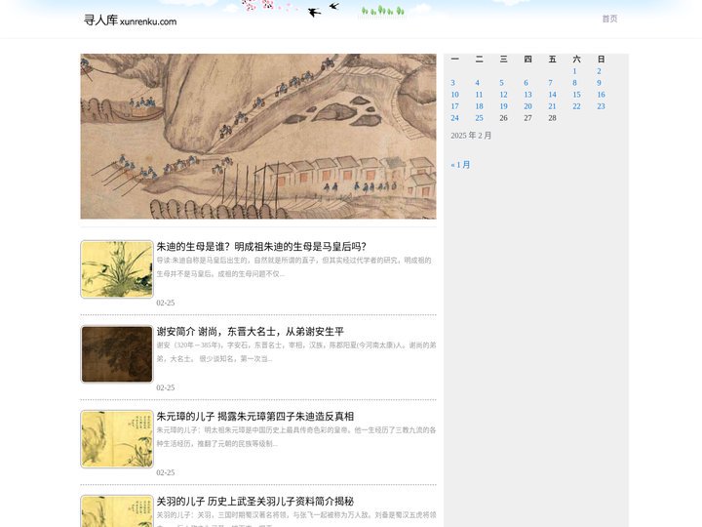This screenshot has width=702, height=527.
Task: Select calendar date 23
Action: [x=601, y=106]
